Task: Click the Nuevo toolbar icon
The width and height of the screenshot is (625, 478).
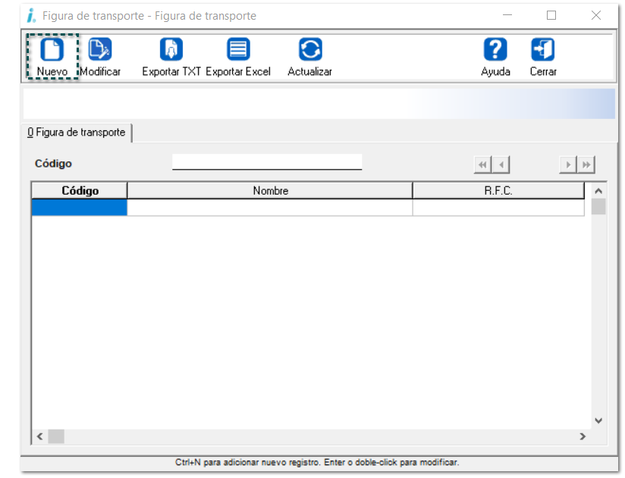Action: [52, 50]
